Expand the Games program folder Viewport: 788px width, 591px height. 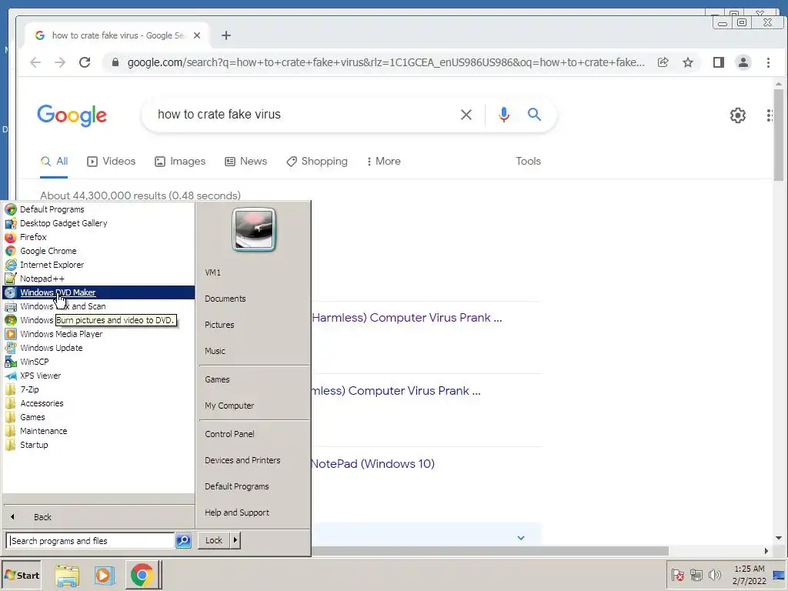[32, 417]
